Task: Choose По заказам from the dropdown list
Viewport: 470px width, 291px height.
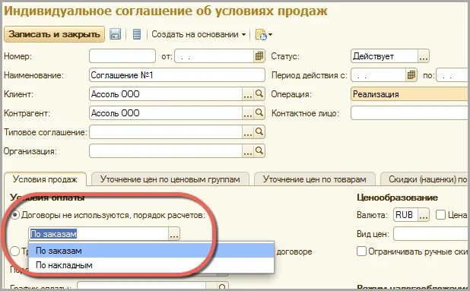Action: coord(151,250)
